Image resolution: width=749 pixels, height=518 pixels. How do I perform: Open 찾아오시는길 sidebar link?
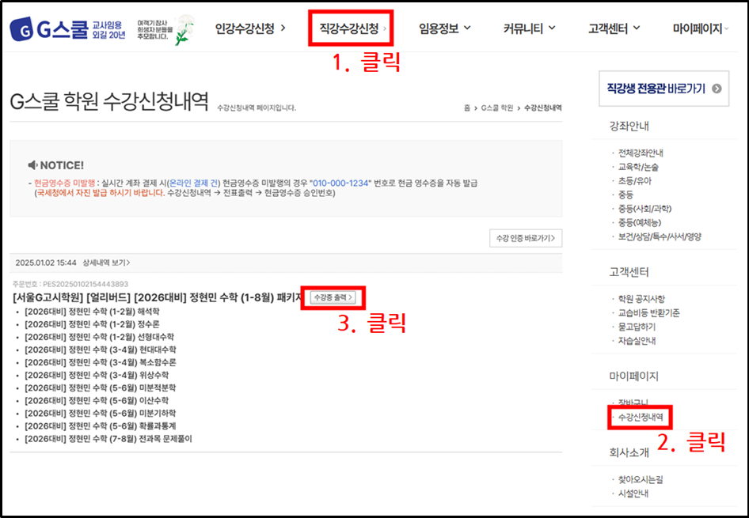[641, 480]
